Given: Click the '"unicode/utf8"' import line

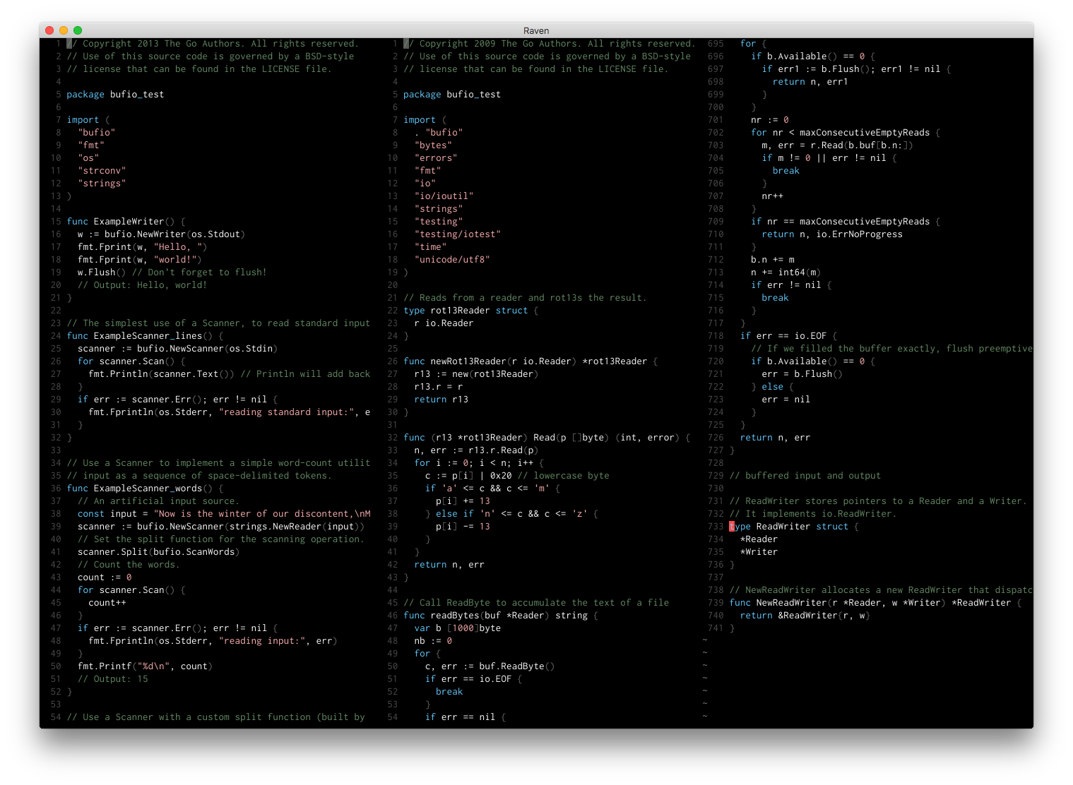Looking at the screenshot, I should pyautogui.click(x=452, y=260).
